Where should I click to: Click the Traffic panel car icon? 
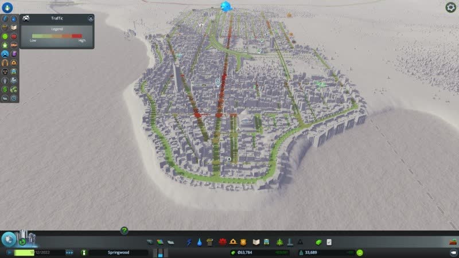(x=26, y=18)
